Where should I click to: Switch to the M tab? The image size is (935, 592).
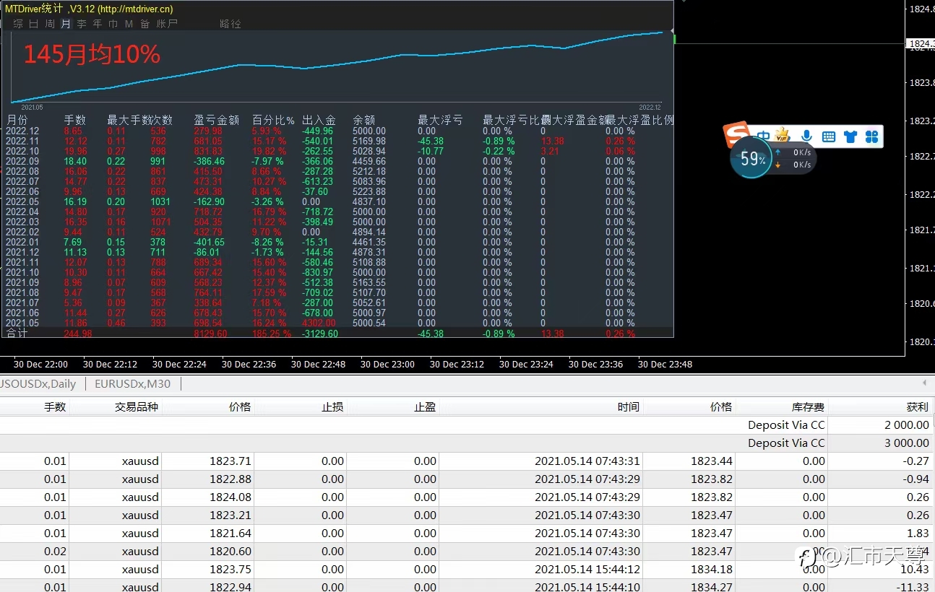(x=129, y=24)
